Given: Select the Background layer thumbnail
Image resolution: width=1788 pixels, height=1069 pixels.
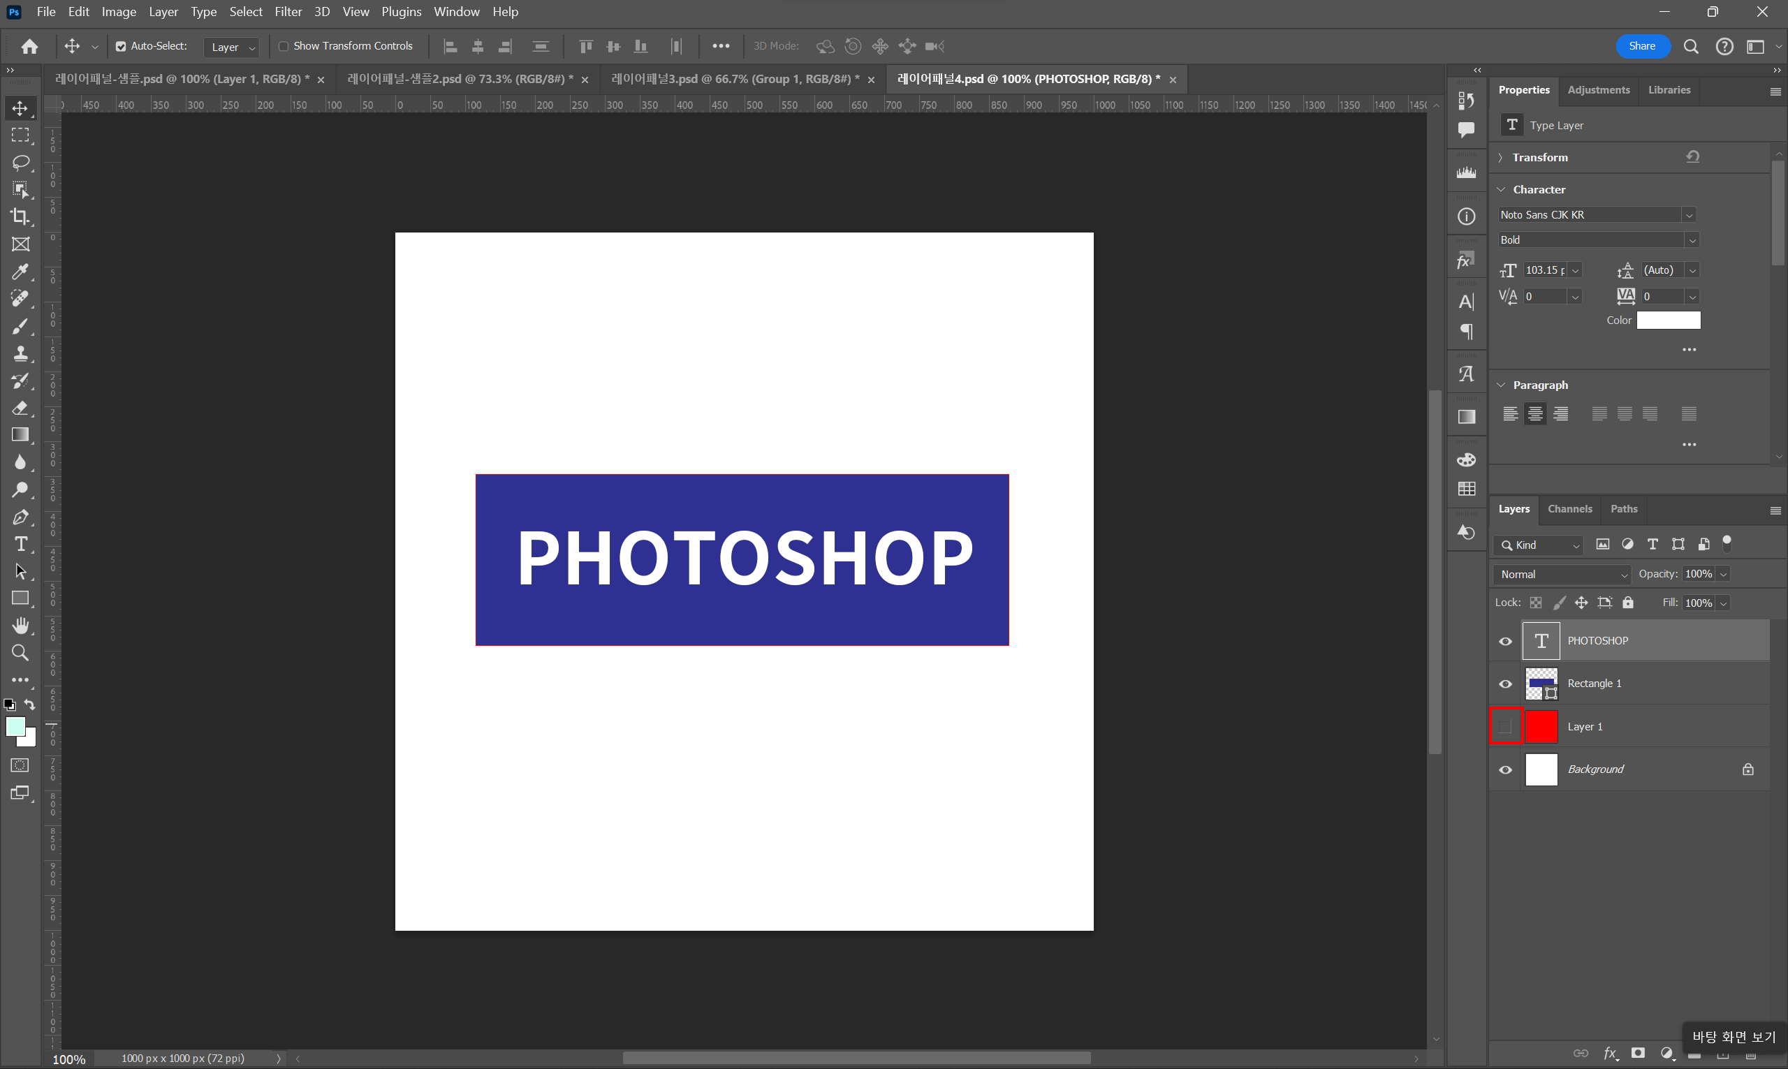Looking at the screenshot, I should coord(1541,769).
